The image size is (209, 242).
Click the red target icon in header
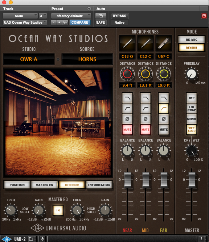[x=204, y=16]
